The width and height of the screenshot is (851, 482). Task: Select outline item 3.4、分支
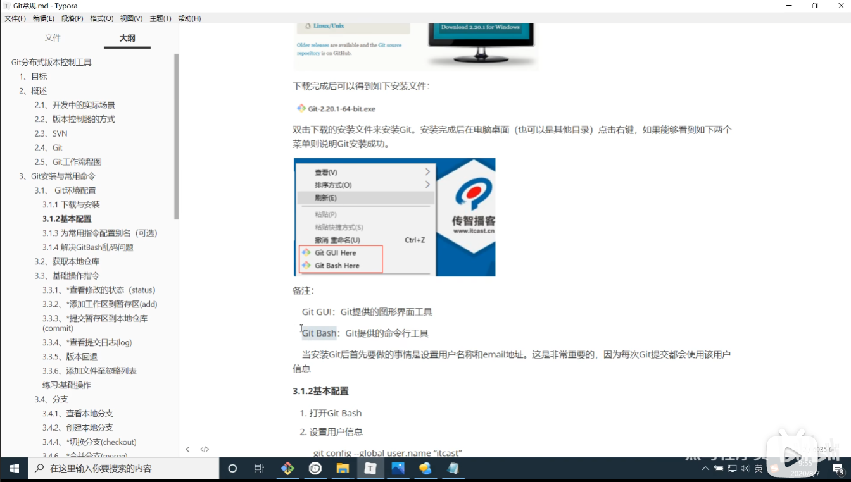point(51,399)
